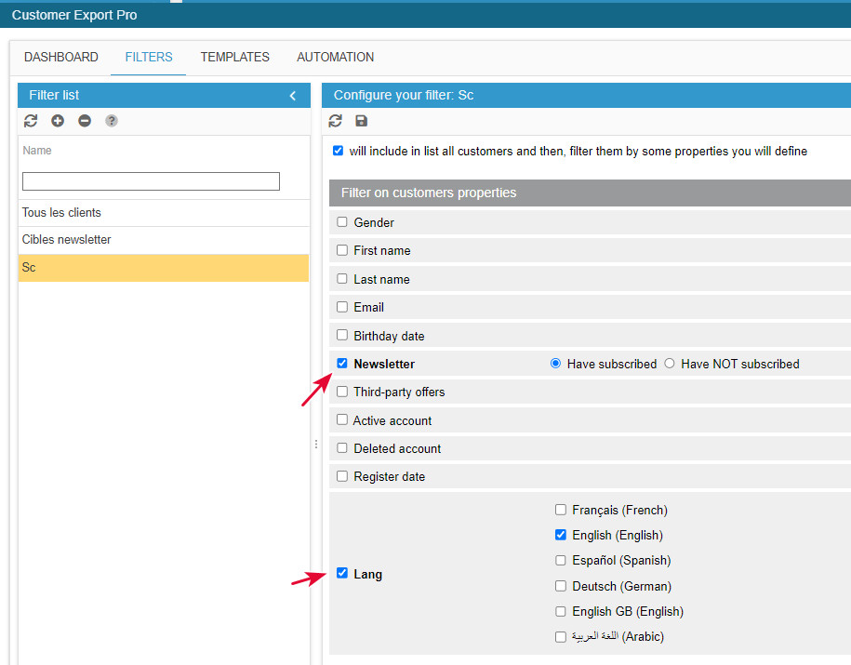
Task: Add a new filter with the plus icon
Action: point(57,121)
